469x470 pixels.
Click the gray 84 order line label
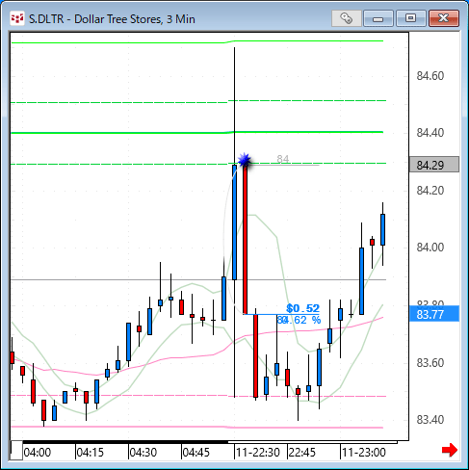tap(283, 159)
